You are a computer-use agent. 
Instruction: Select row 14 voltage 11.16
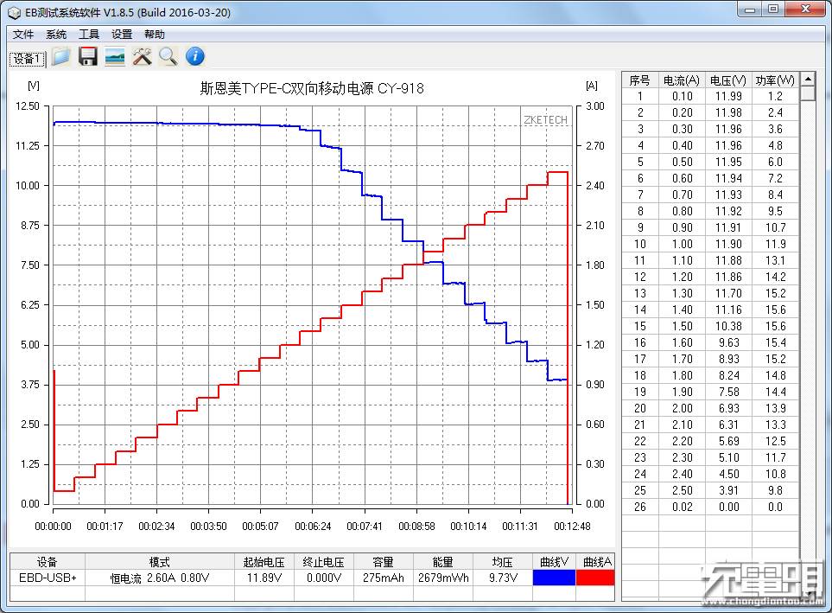[728, 310]
